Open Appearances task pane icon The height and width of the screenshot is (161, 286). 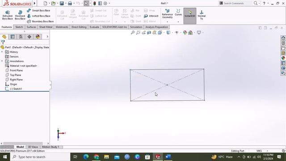pos(283,58)
